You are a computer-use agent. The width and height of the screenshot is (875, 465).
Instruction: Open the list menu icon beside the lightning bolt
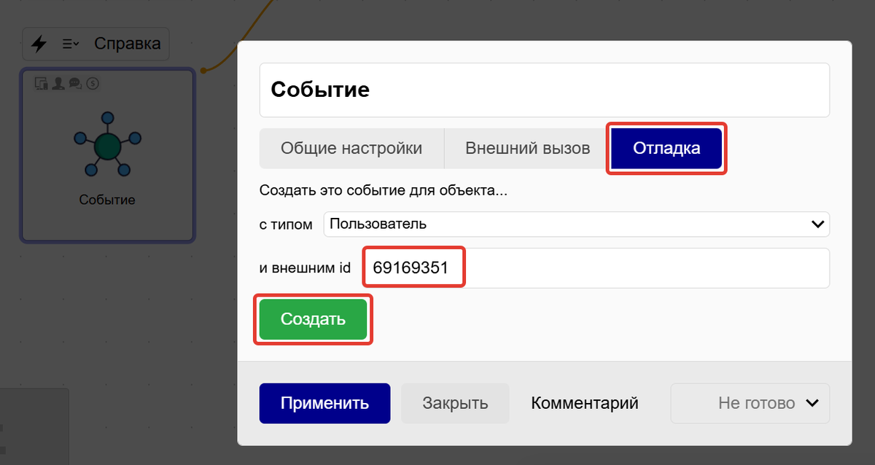click(x=66, y=43)
